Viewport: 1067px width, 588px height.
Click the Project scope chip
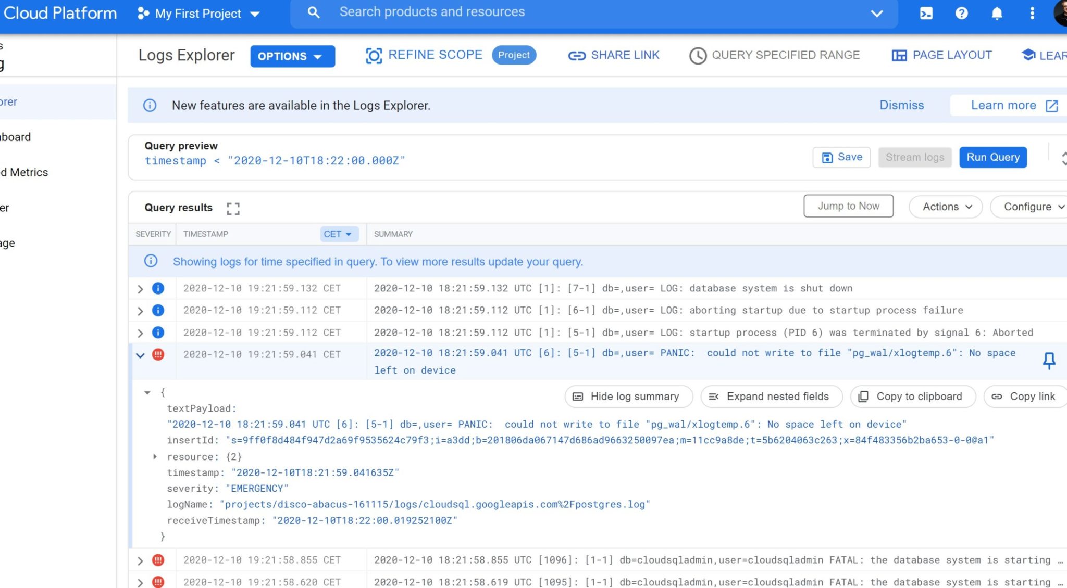pyautogui.click(x=514, y=55)
